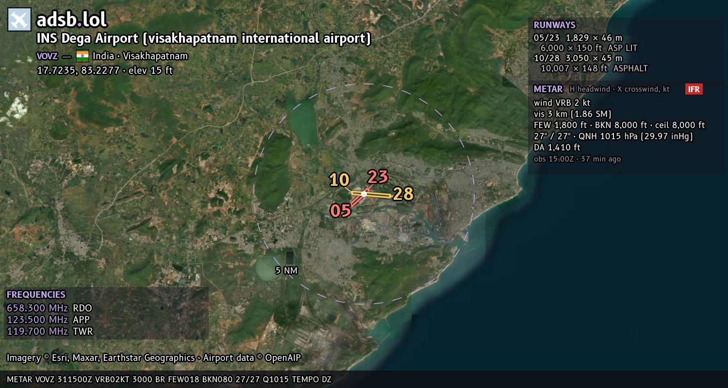The image size is (728, 388).
Task: Click the adsb.lol site title
Action: 72,20
